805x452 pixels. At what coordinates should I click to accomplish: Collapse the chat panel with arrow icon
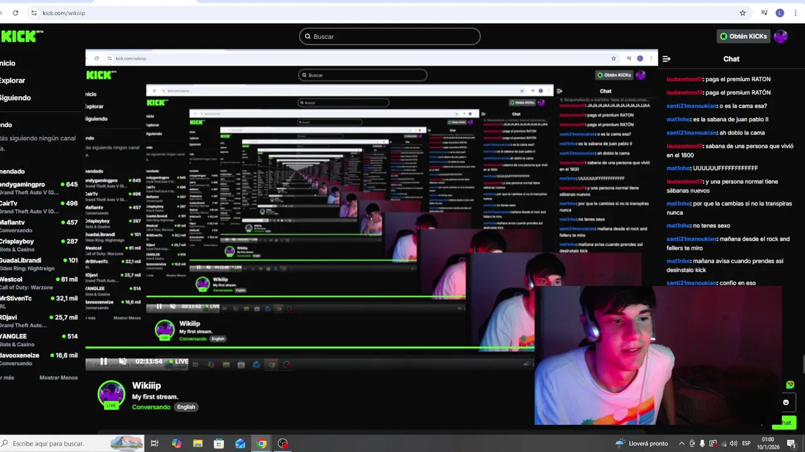click(x=667, y=59)
